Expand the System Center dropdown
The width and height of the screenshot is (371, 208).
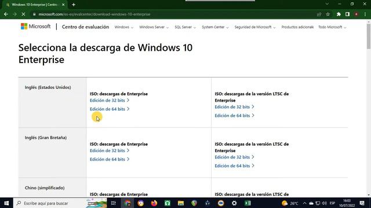(x=215, y=27)
